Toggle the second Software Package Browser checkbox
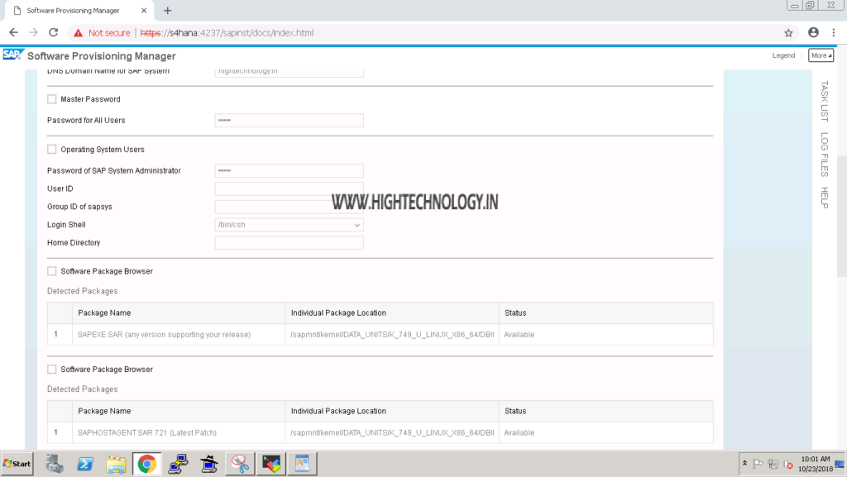The height and width of the screenshot is (477, 847). click(x=52, y=370)
